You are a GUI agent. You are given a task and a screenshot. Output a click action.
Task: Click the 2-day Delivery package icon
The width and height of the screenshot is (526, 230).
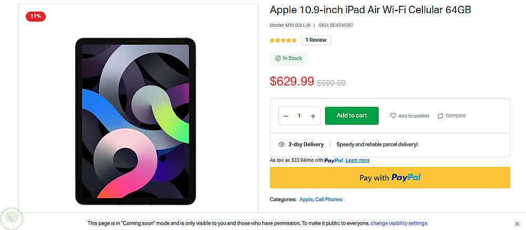pyautogui.click(x=281, y=144)
